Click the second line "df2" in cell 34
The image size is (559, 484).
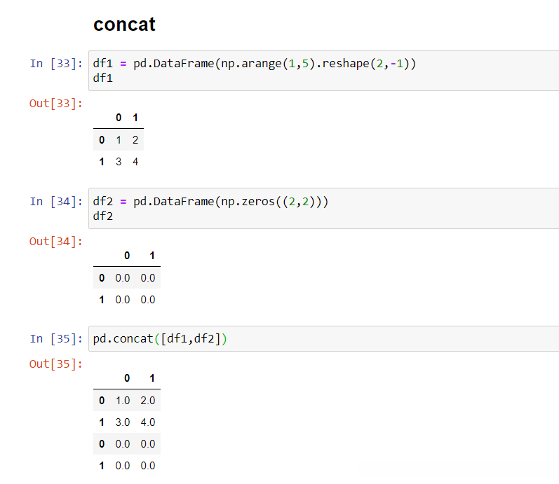102,215
